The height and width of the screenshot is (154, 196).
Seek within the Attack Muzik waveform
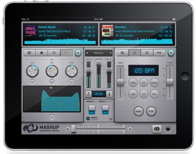[60, 41]
